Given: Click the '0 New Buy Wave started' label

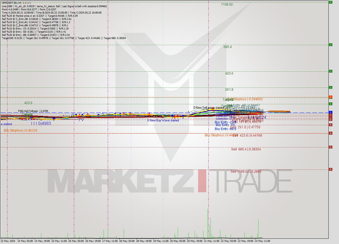Looking at the screenshot, I should [163, 120].
